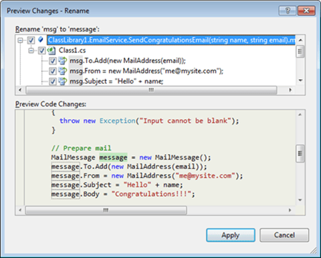Screen dimensions: 321x258
Task: Click code preview scroll down arrow
Action: 300,200
